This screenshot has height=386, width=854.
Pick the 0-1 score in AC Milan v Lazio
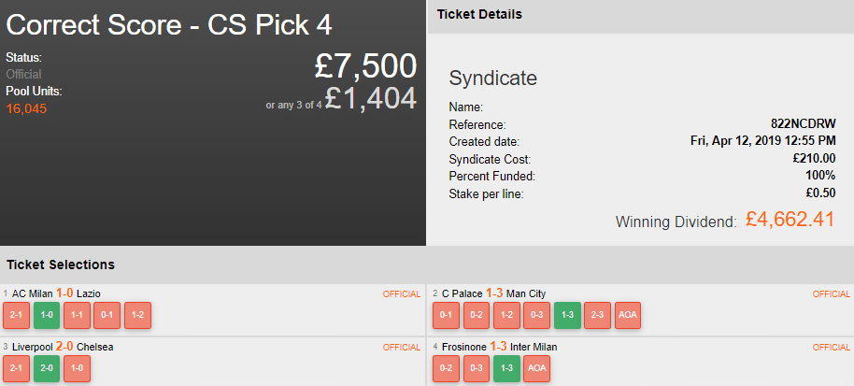[107, 316]
